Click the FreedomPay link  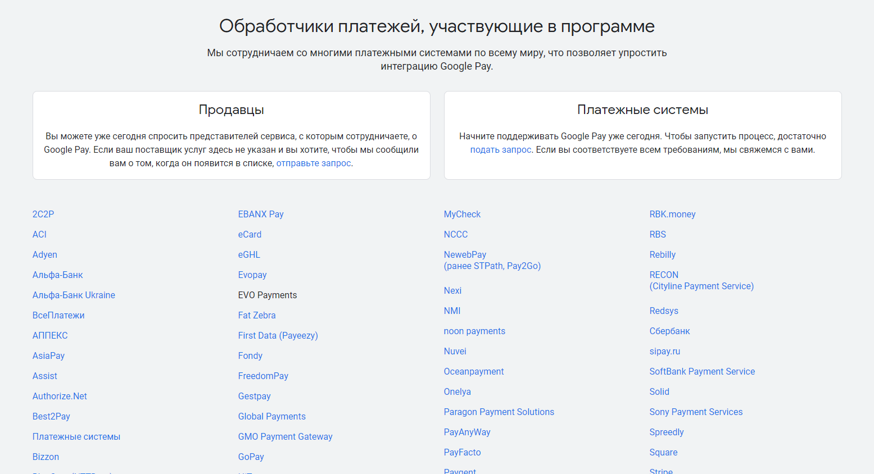pos(263,376)
